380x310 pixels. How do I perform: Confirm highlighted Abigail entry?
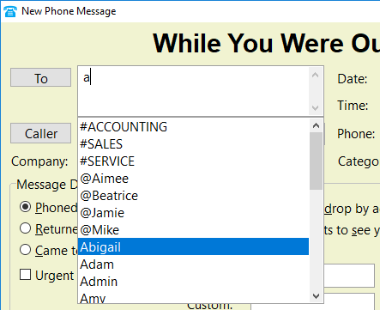click(194, 246)
